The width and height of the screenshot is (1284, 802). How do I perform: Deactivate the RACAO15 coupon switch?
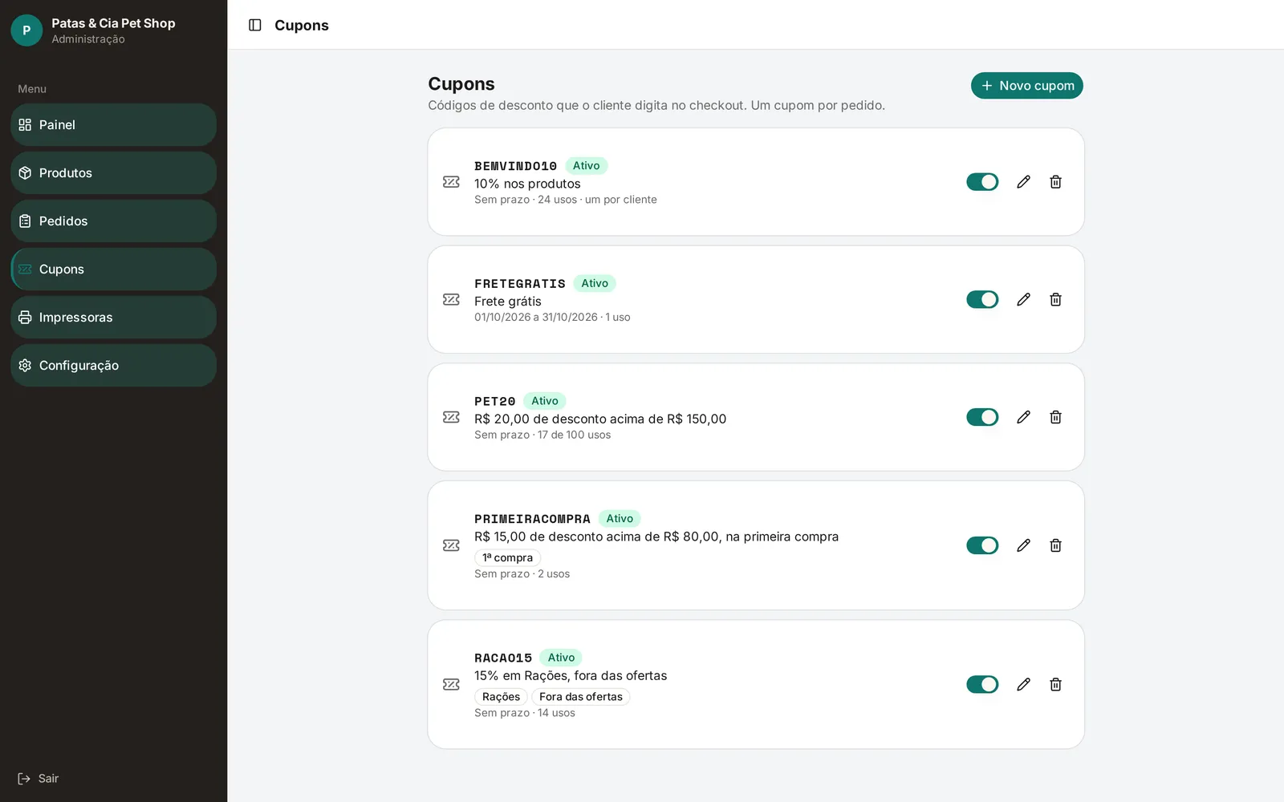982,684
